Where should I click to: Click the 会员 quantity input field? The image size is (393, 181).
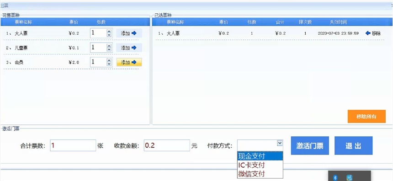click(x=98, y=62)
